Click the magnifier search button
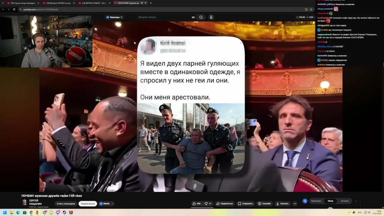Viewport: 384px width, 216px height. point(201,17)
